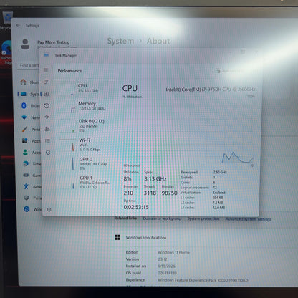Click the 2.60 GHz base speed value
Viewport: 298px width, 298px height.
[220, 172]
